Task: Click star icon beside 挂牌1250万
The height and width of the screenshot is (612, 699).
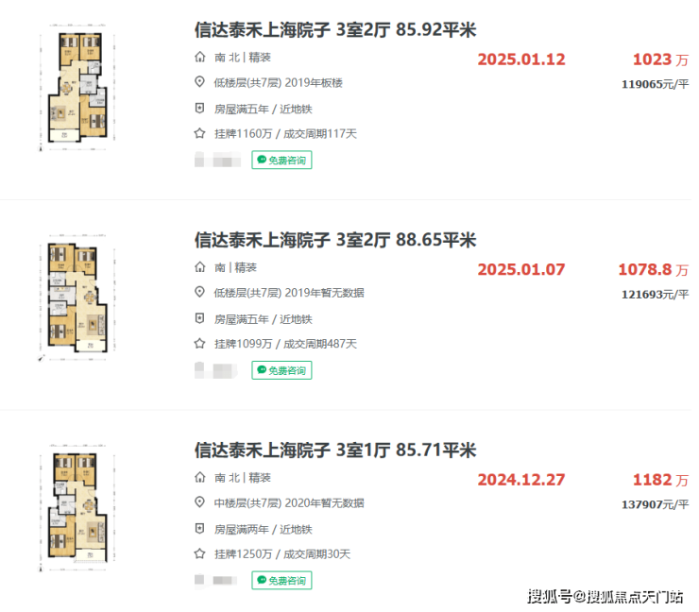Action: [199, 553]
